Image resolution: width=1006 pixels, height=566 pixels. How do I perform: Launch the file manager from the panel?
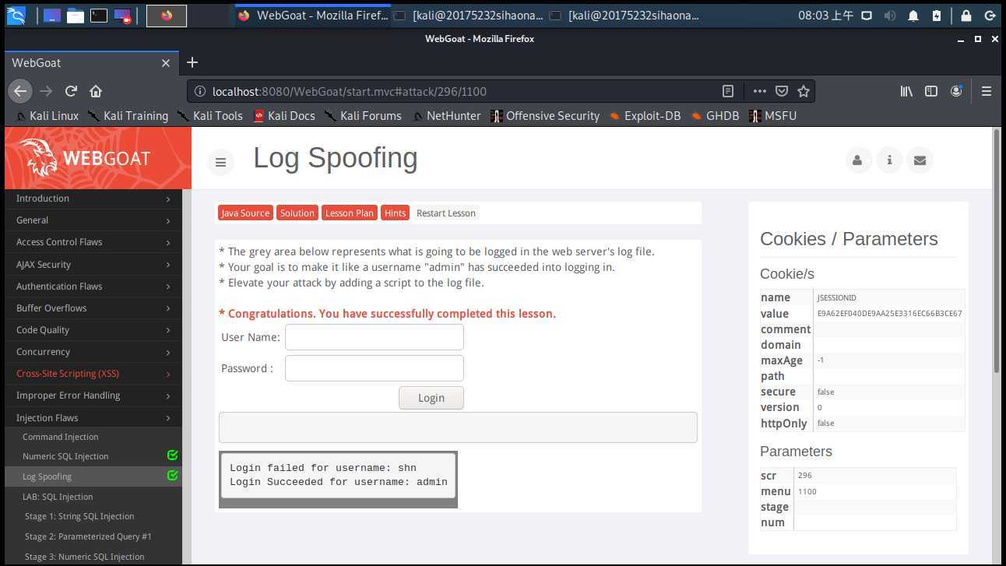point(76,15)
